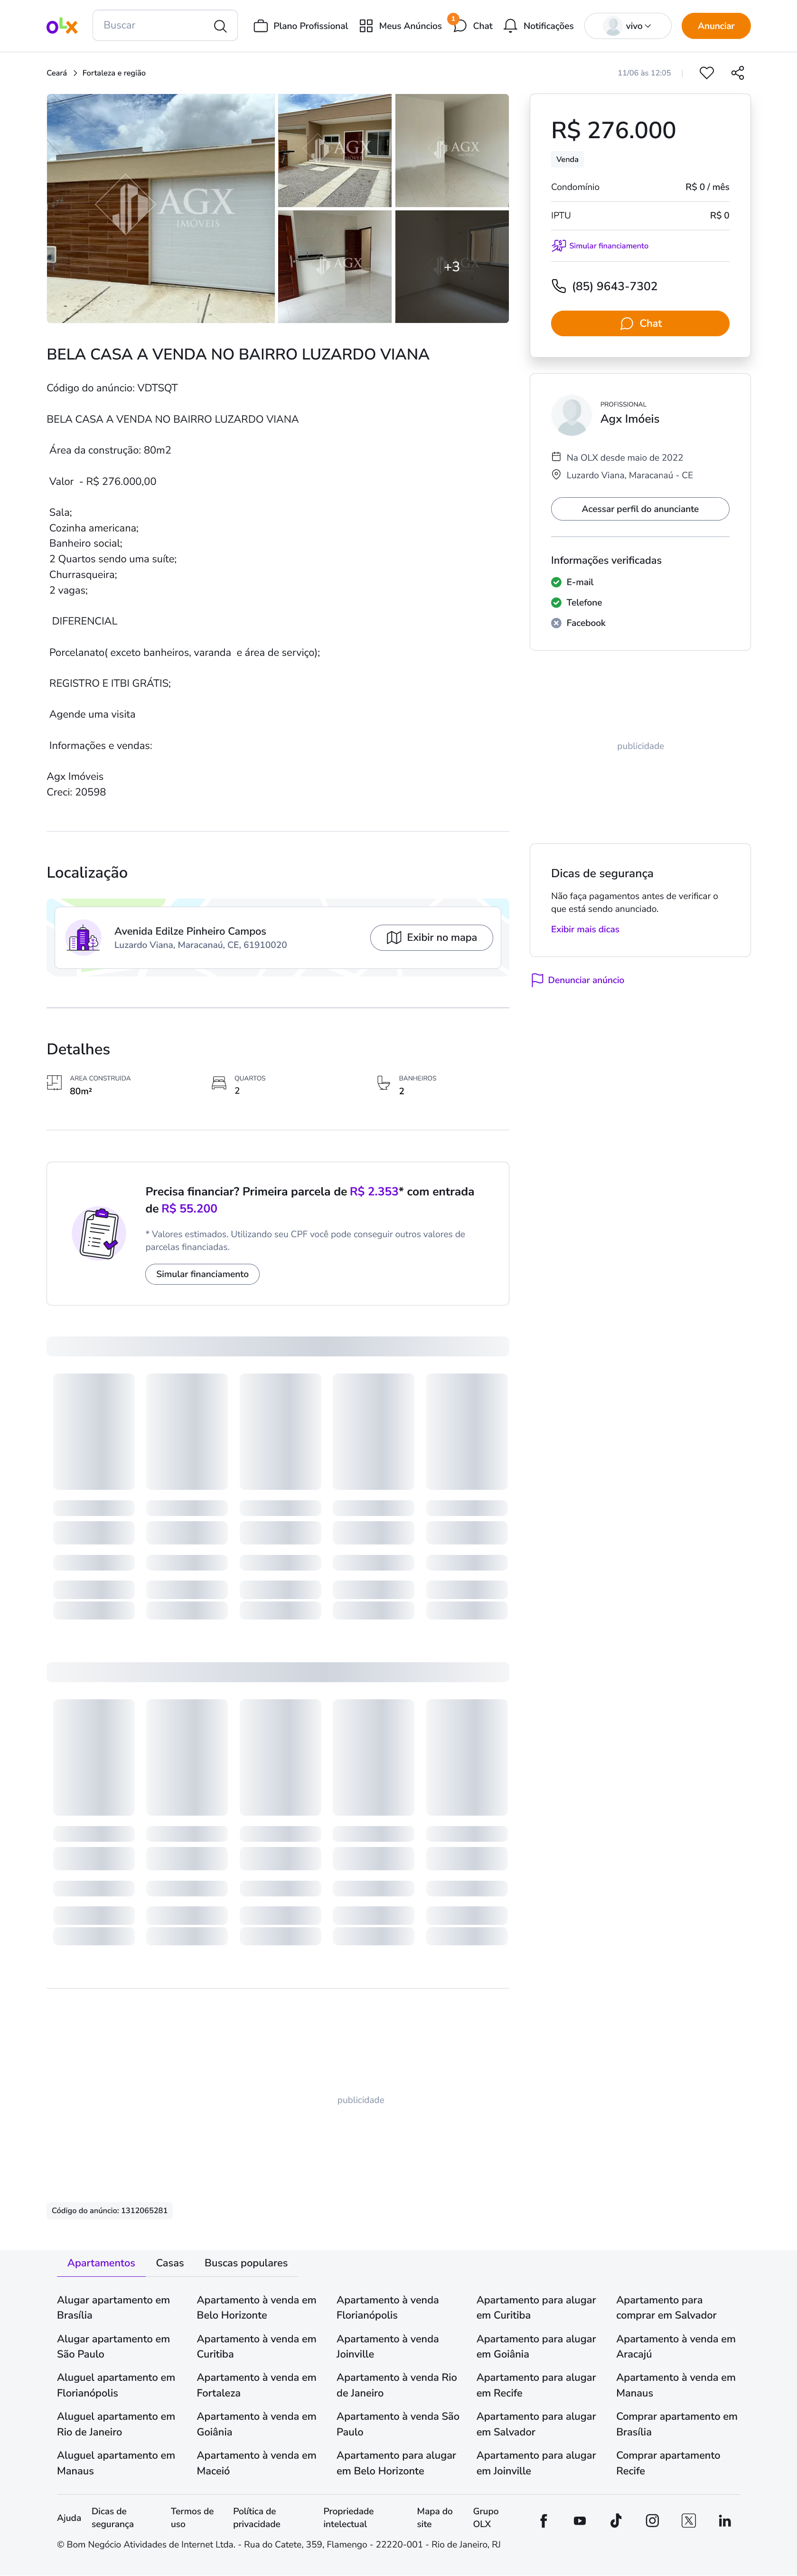Click the phone icon by (85) 9643-7302
This screenshot has height=2576, width=797.
click(x=559, y=286)
